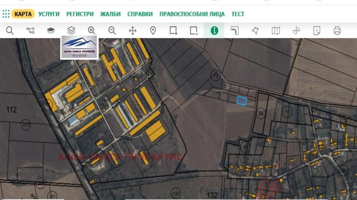Image resolution: width=357 pixels, height=200 pixels.
Task: Click the print icon
Action: [337, 30]
